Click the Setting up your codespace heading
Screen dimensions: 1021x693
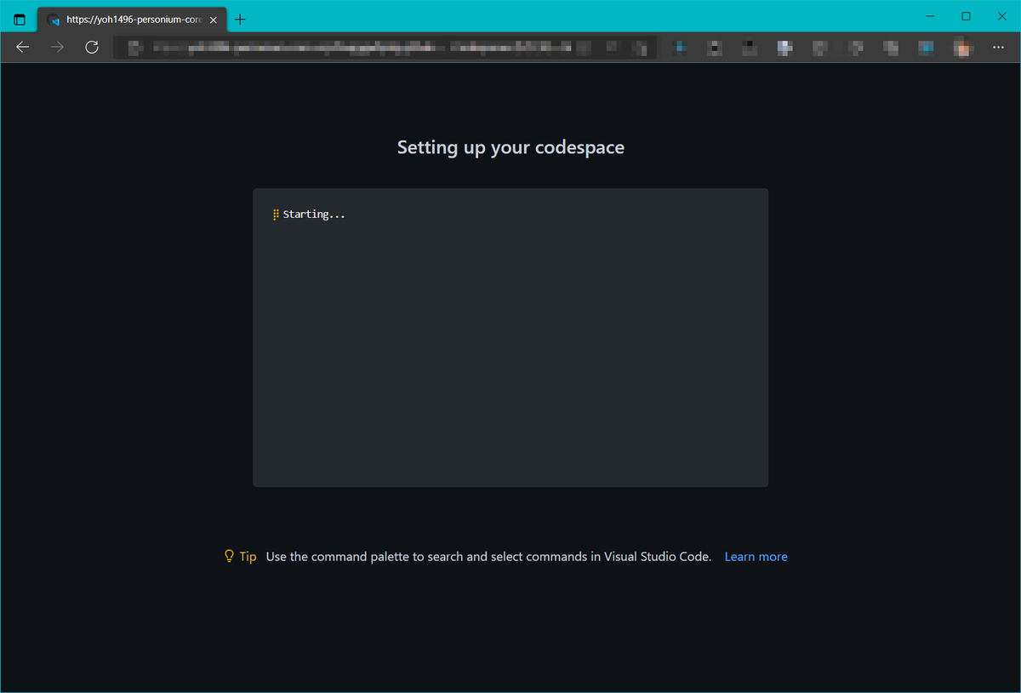click(510, 147)
